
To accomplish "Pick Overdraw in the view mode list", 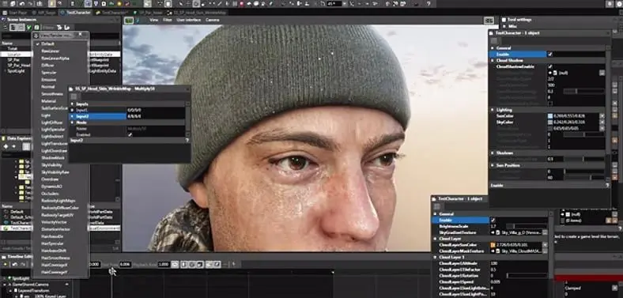I will [50, 179].
